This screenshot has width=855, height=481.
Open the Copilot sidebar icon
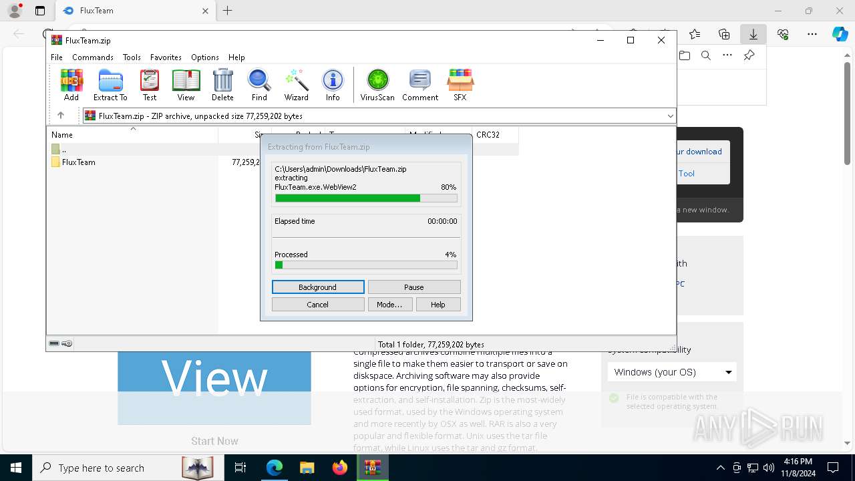point(840,34)
